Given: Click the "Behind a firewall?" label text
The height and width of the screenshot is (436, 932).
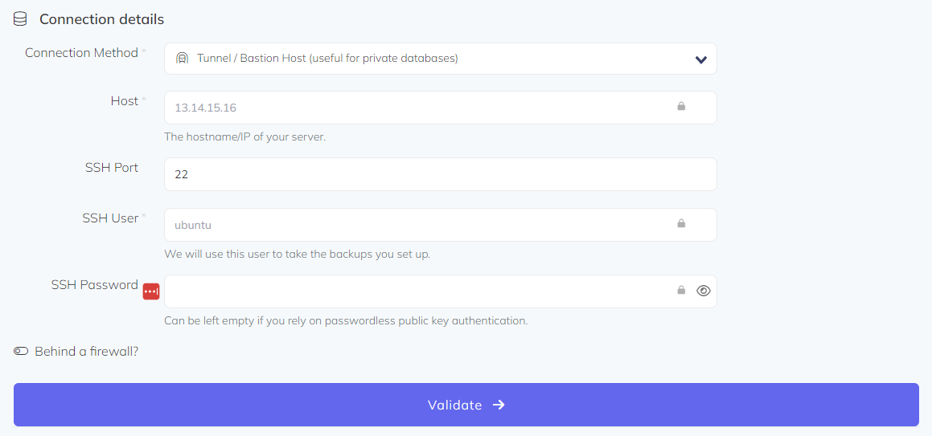Looking at the screenshot, I should (87, 352).
